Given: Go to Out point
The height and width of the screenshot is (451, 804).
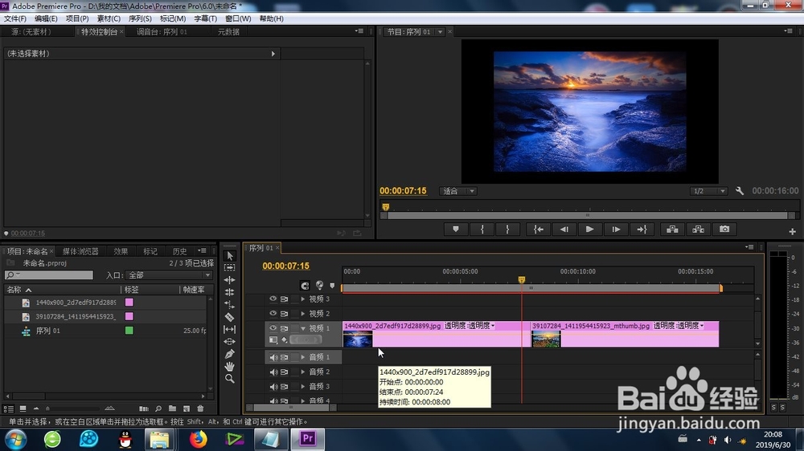Looking at the screenshot, I should coord(642,230).
